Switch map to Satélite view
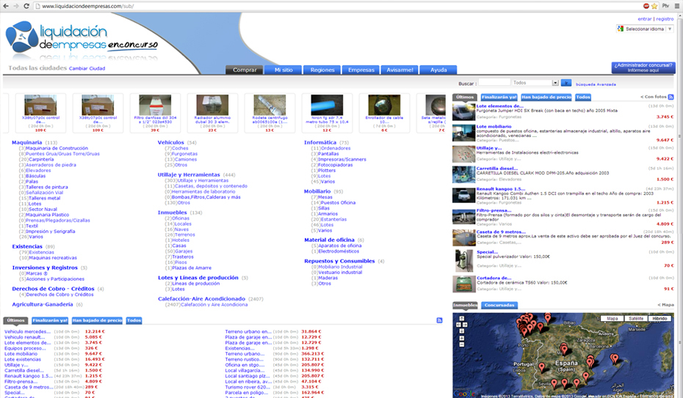This screenshot has height=398, width=683. click(x=636, y=319)
